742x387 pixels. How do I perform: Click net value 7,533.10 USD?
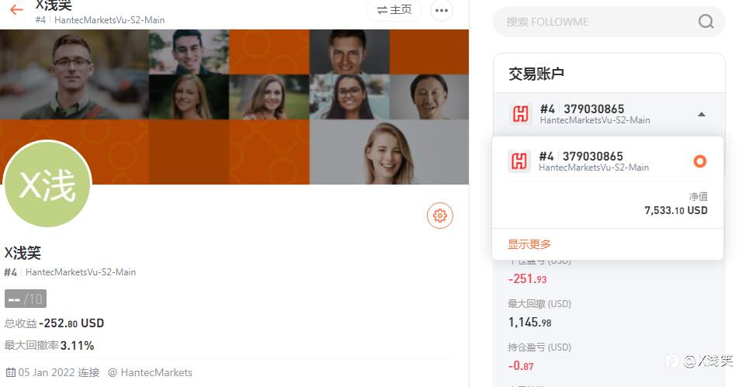tap(676, 210)
